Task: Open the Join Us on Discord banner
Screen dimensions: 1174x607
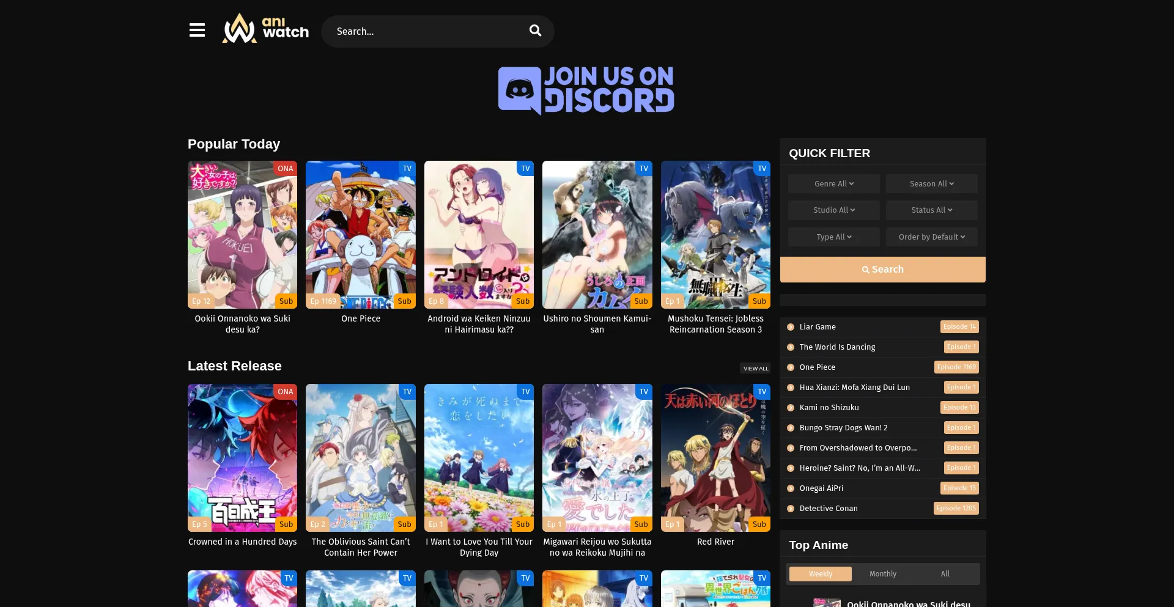Action: [x=586, y=90]
